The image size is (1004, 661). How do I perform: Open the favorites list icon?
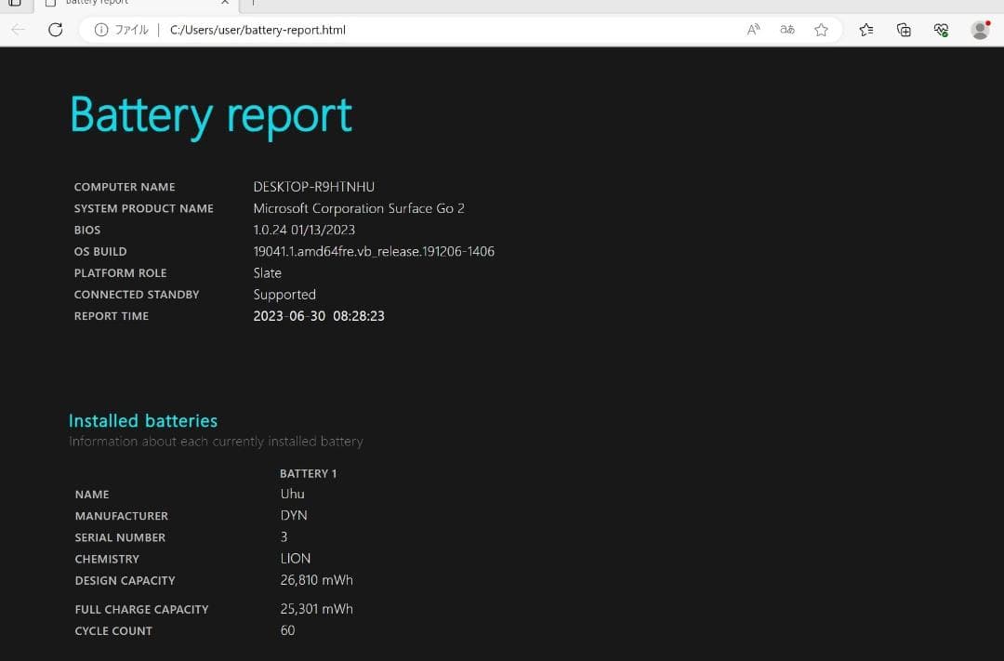pyautogui.click(x=866, y=30)
